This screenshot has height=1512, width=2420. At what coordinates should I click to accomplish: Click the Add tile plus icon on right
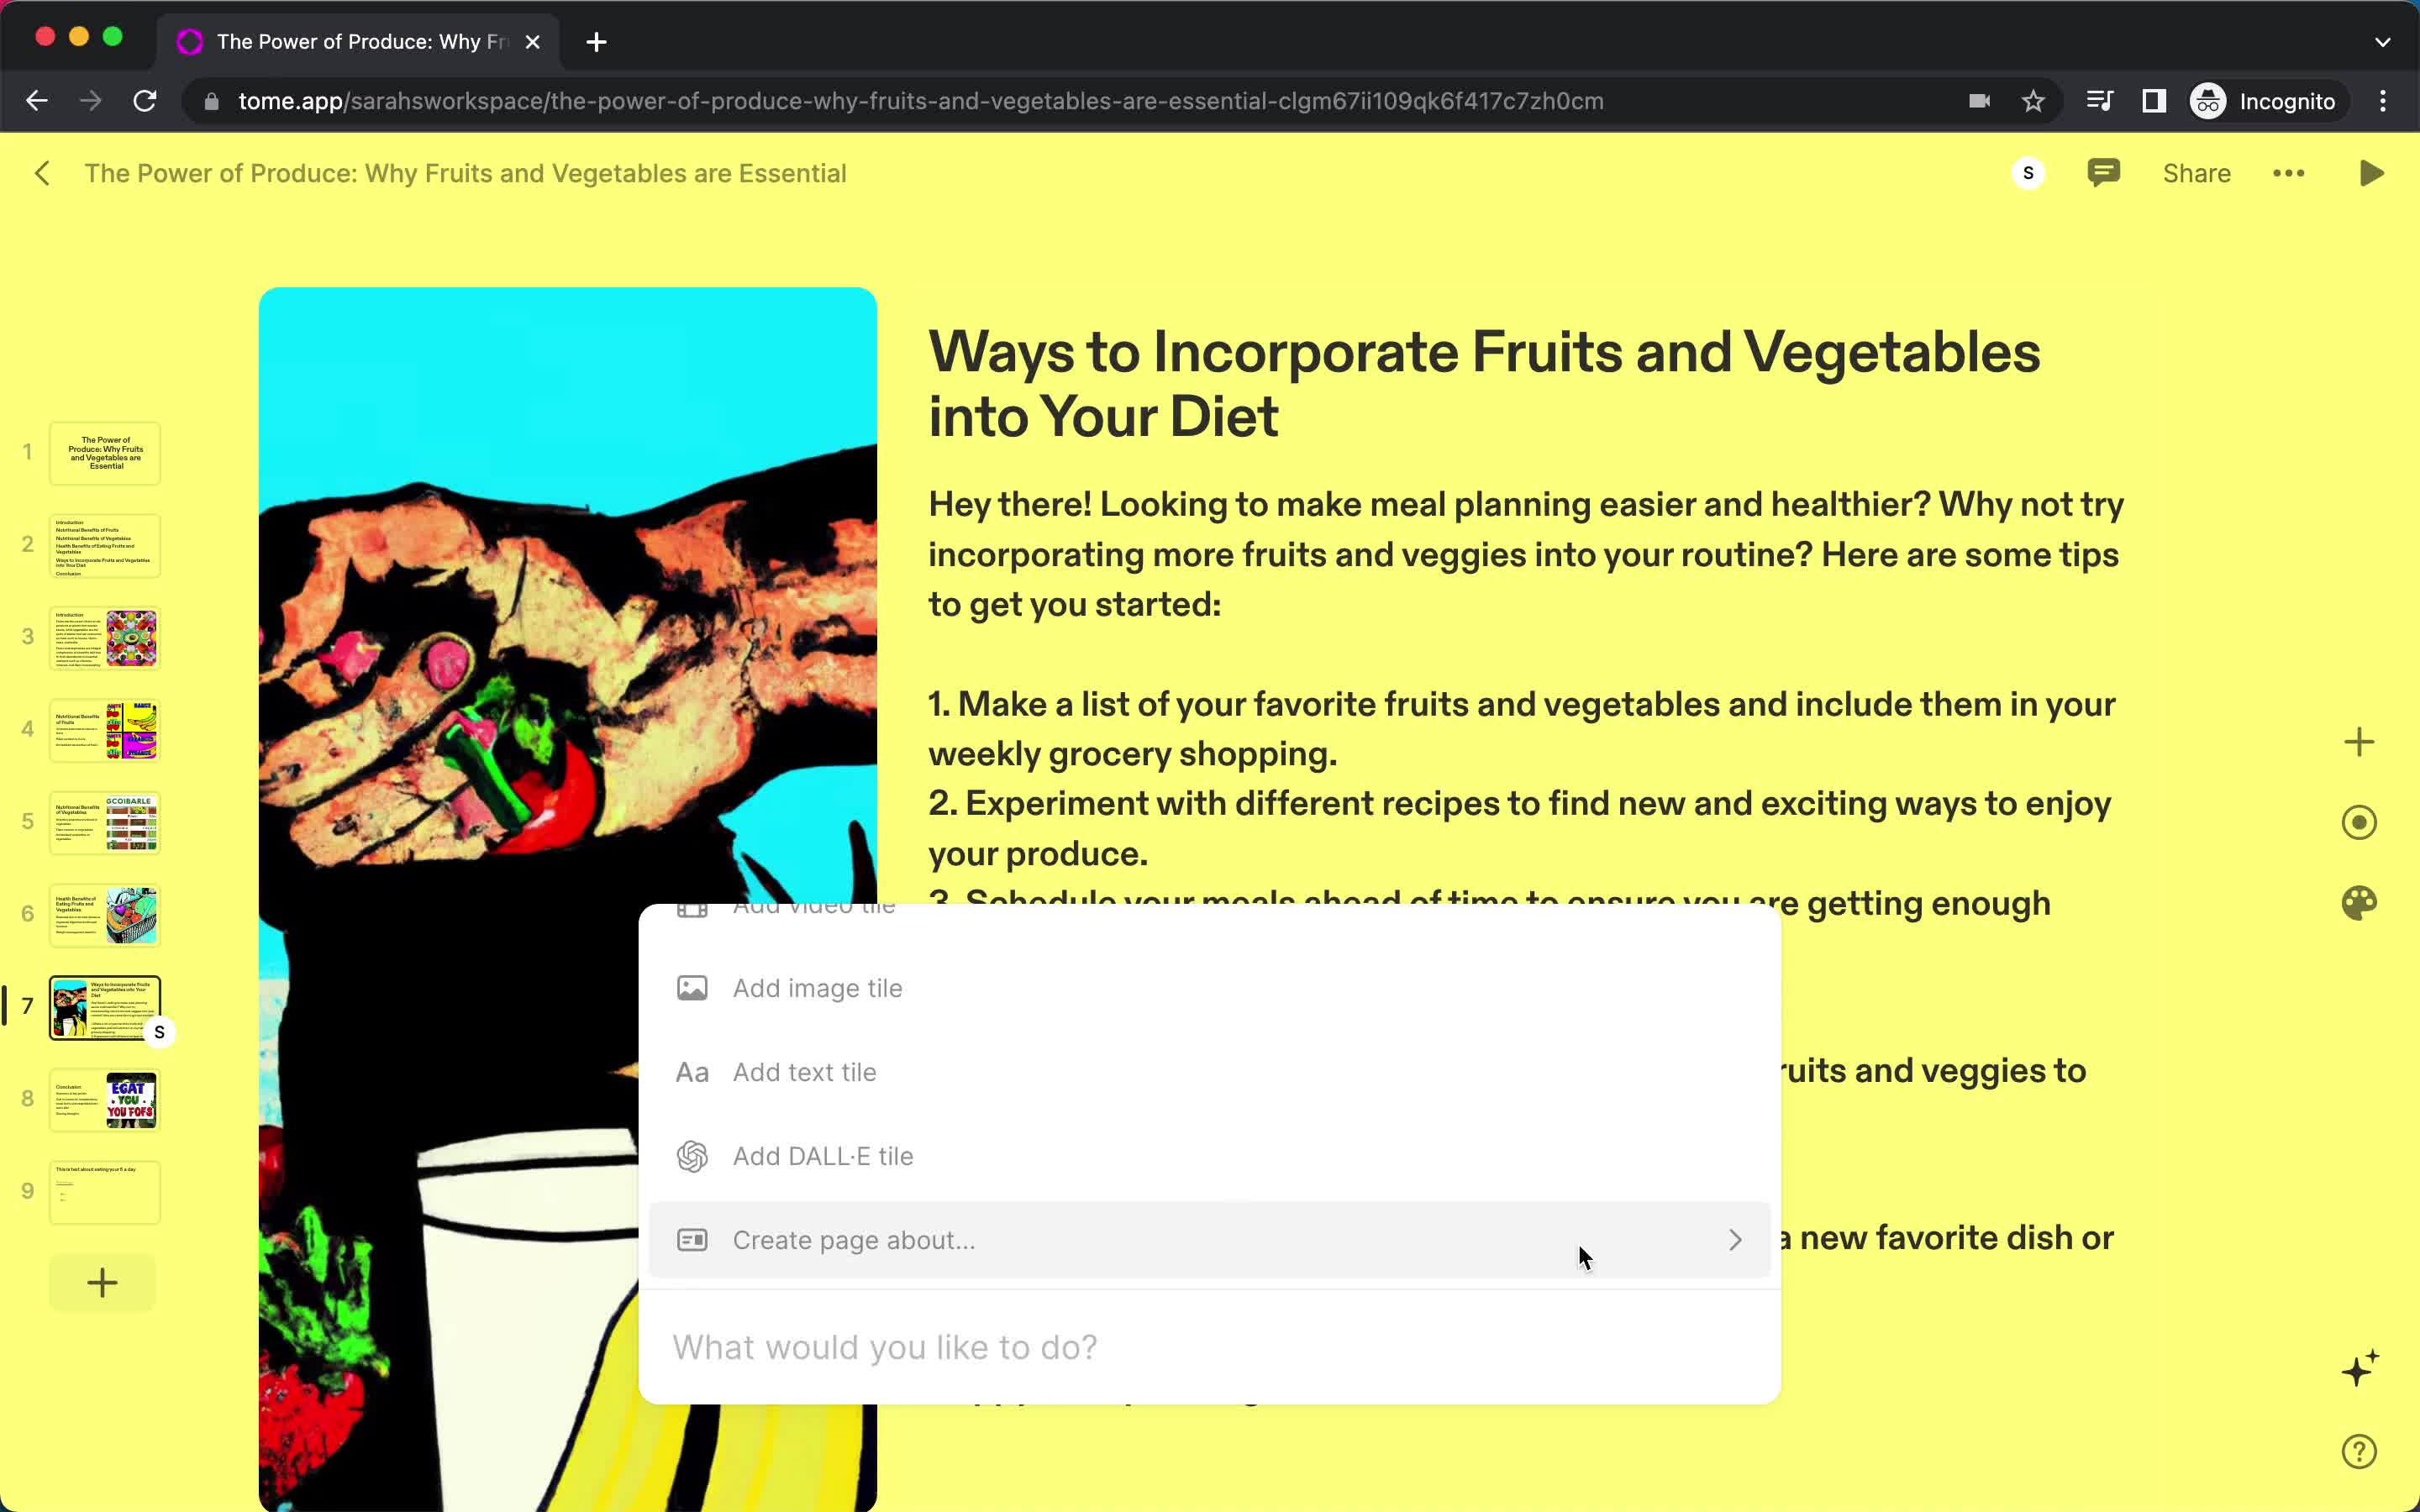tap(2359, 740)
